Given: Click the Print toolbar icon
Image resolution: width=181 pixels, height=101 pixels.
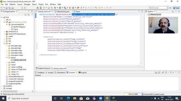Looking at the screenshot, I should (13, 8).
